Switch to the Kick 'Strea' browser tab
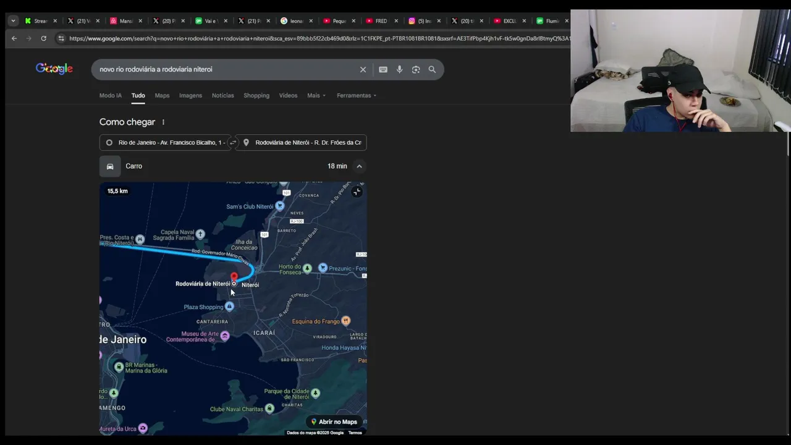 pos(41,21)
